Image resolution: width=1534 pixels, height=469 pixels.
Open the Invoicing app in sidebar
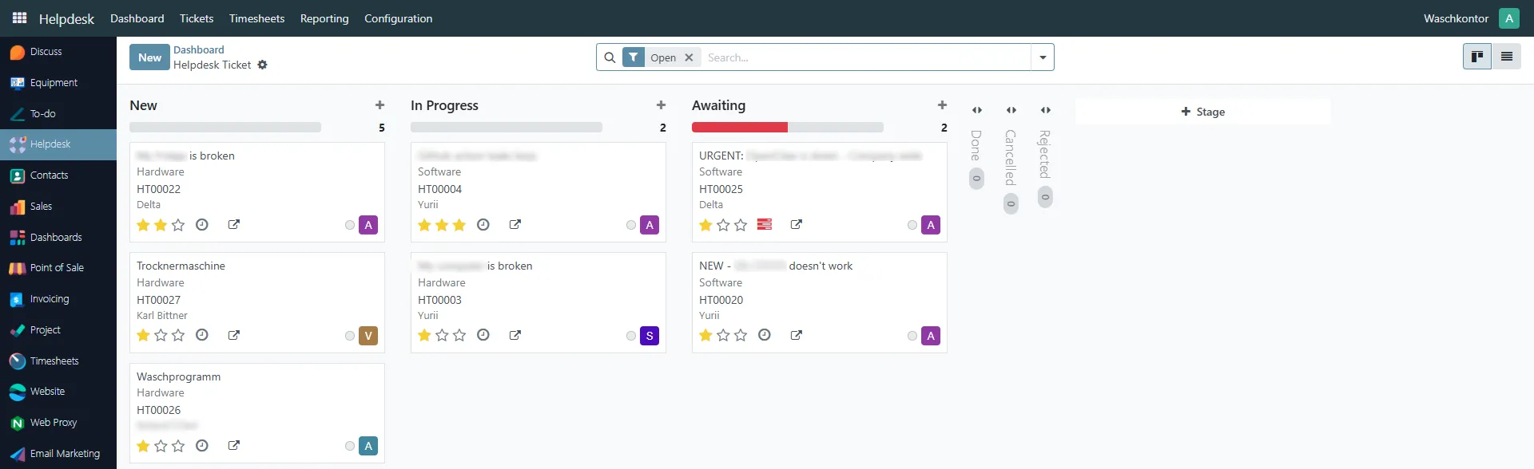58,299
